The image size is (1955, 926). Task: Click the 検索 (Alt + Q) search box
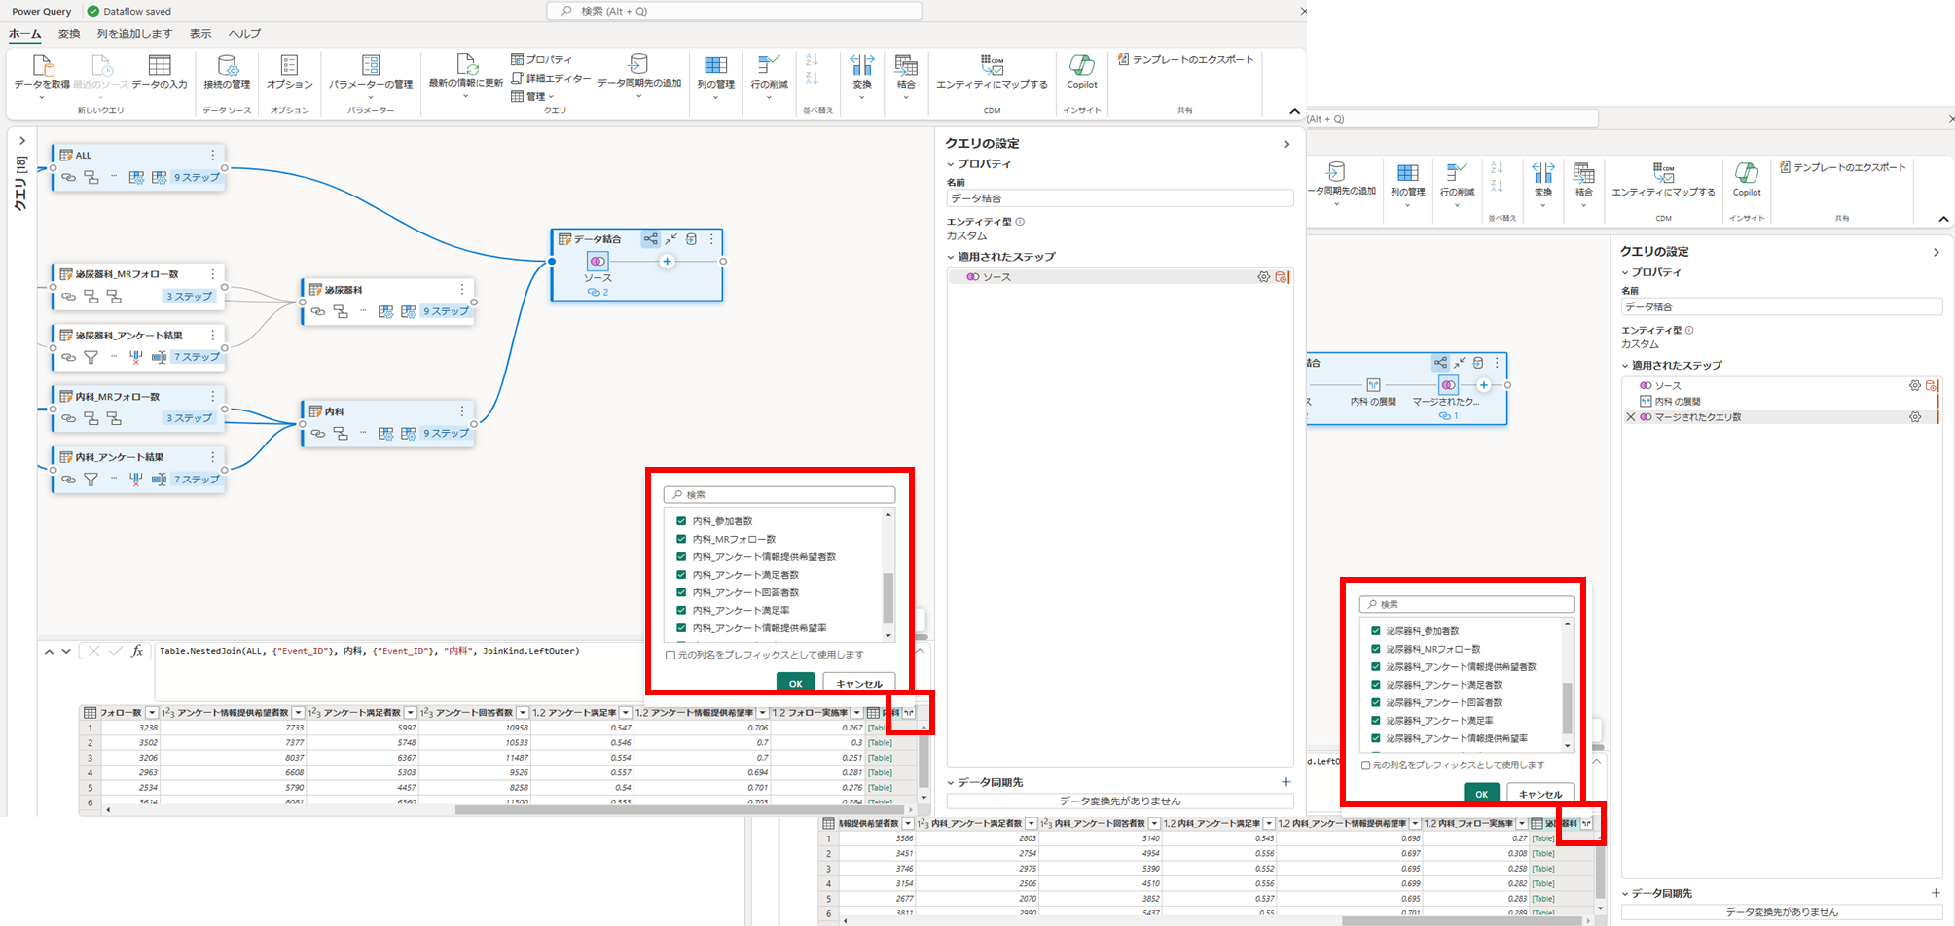point(735,11)
